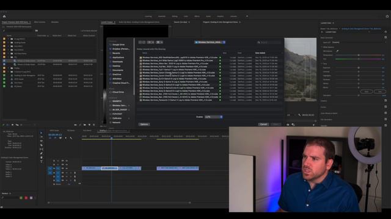Select the Type tool
This screenshot has width=391, height=219.
(x=42, y=161)
